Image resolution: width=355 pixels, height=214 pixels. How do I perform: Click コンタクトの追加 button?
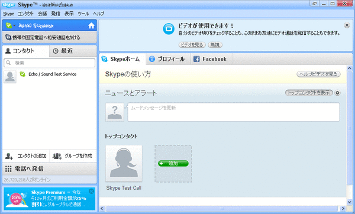click(26, 156)
